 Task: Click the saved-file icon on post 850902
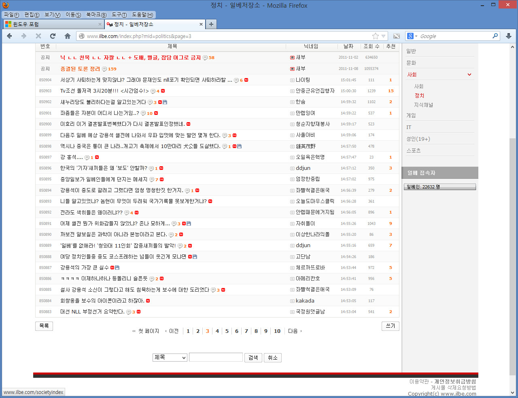[165, 102]
